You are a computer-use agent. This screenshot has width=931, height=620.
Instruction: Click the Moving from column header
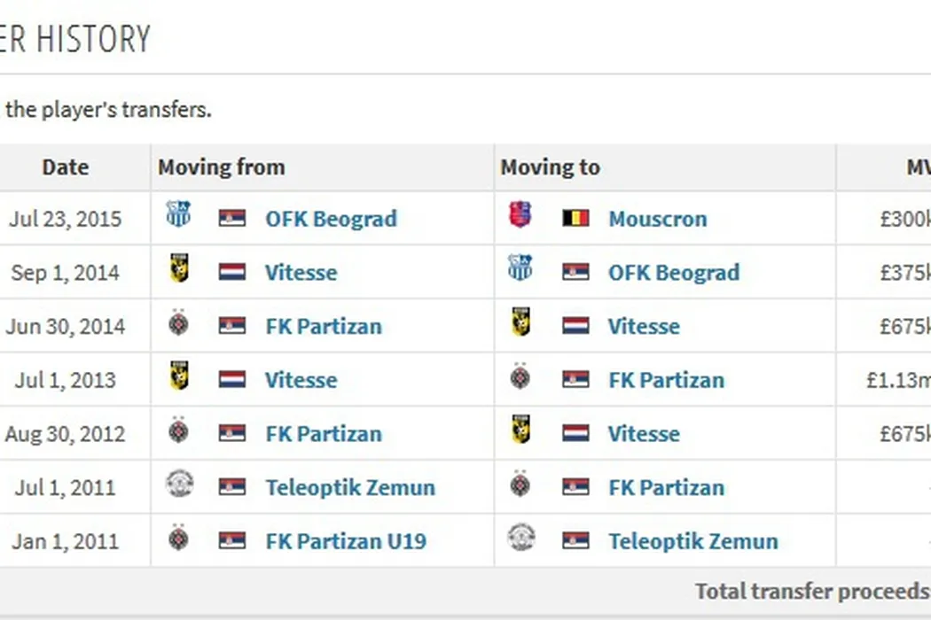coord(222,167)
